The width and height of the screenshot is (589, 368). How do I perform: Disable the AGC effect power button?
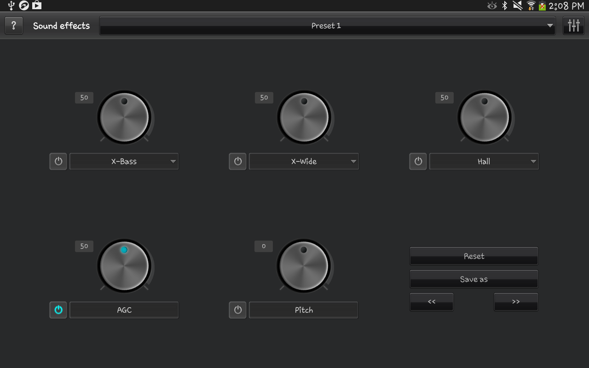pos(58,310)
